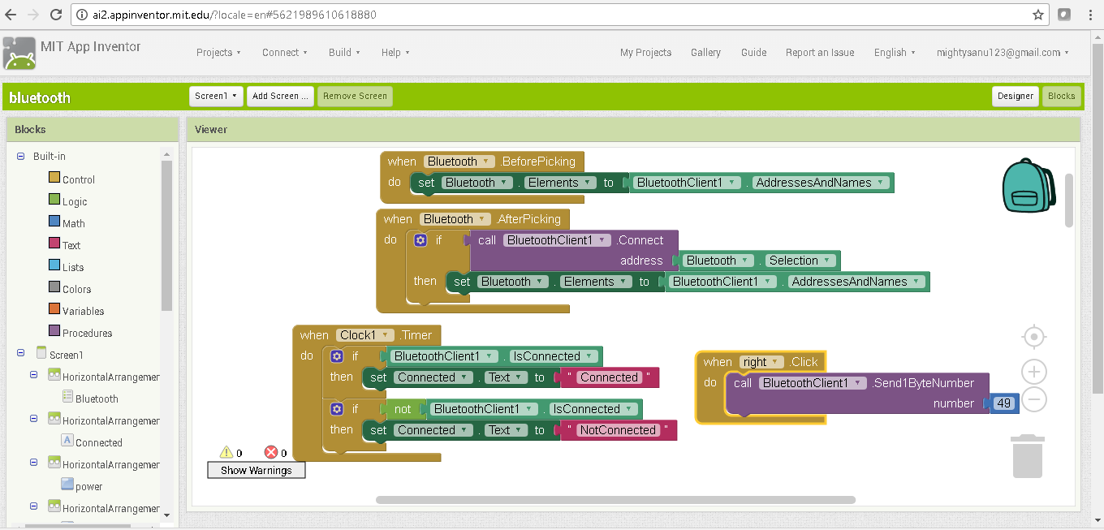The height and width of the screenshot is (530, 1104).
Task: Go to My Projects
Action: pyautogui.click(x=645, y=53)
